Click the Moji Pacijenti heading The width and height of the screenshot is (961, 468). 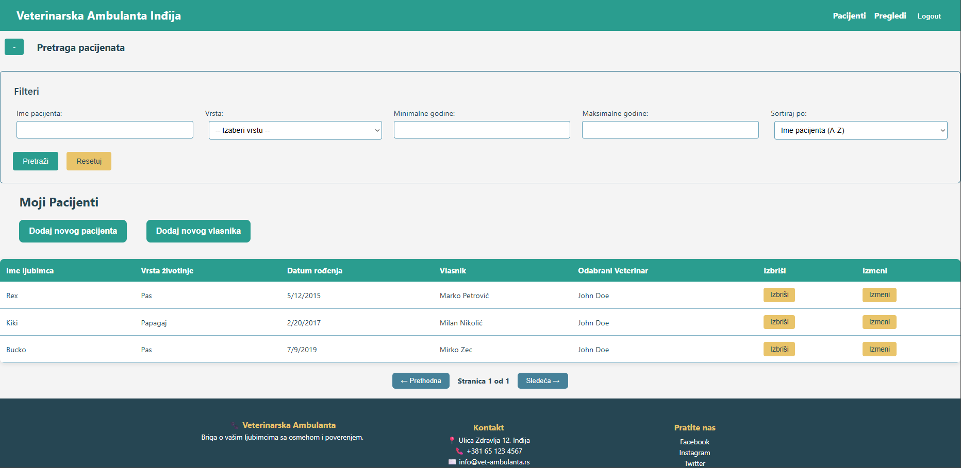(59, 202)
